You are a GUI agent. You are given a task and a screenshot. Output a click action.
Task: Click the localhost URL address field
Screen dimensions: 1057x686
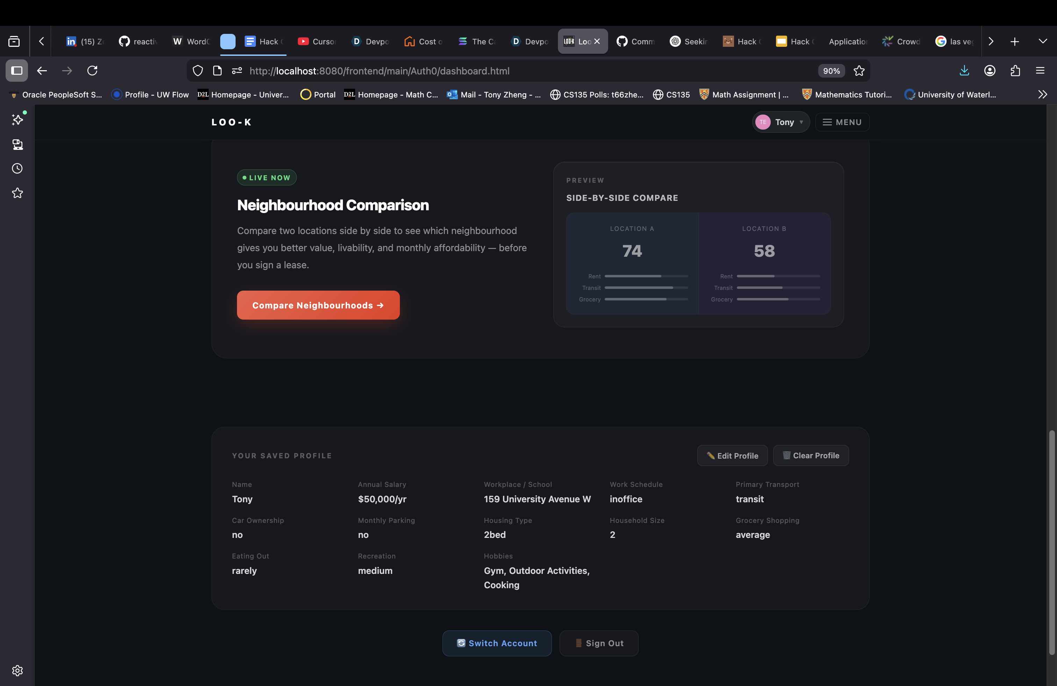pyautogui.click(x=489, y=71)
